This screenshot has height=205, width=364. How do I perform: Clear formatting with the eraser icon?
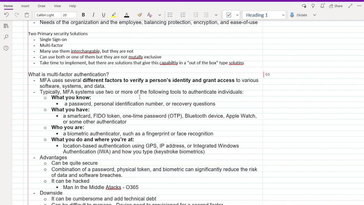tap(150, 15)
